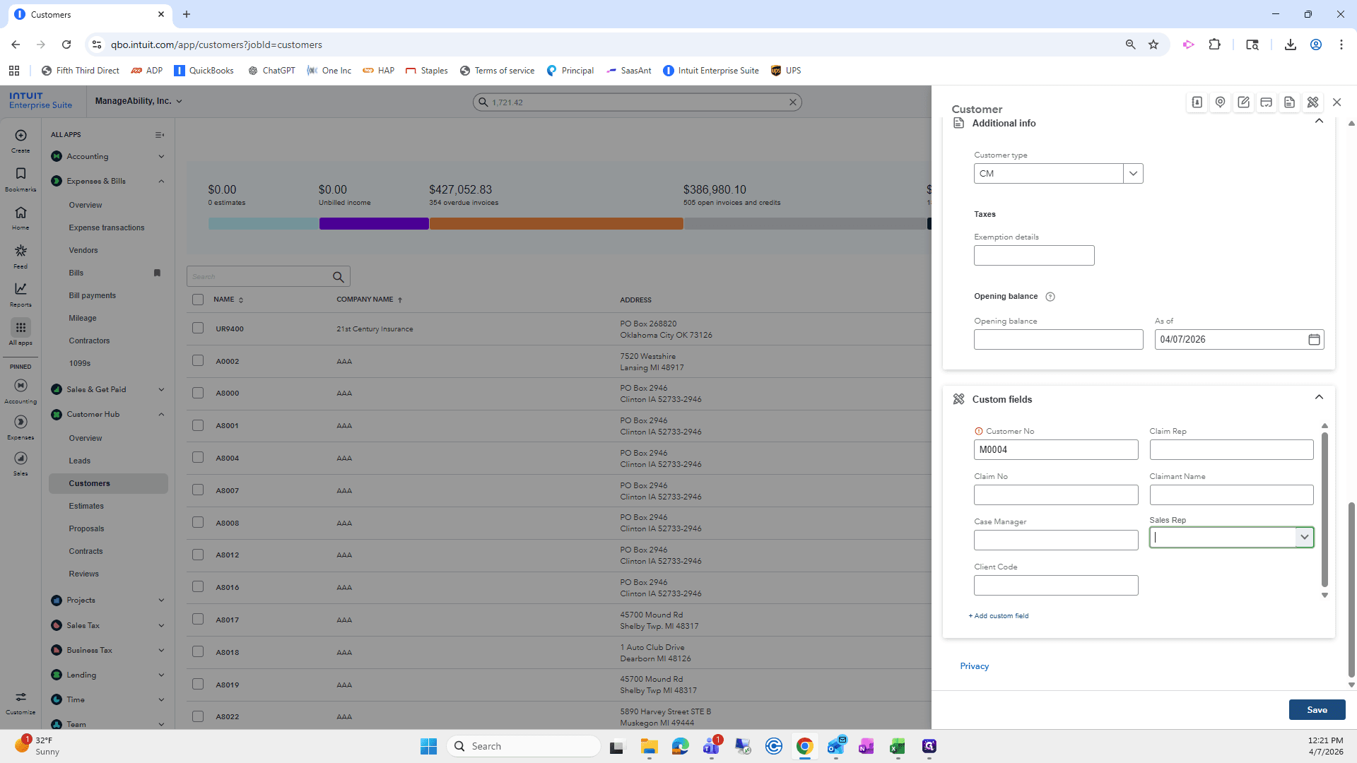Toggle the select-all checkbox in table header
This screenshot has height=763, width=1357.
(198, 300)
